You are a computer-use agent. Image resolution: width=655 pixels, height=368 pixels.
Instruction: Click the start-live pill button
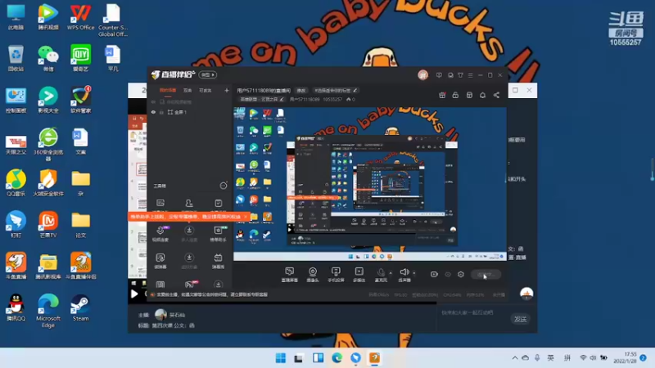[486, 275]
